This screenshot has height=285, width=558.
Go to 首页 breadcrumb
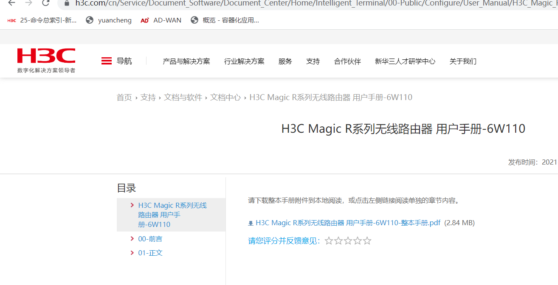(x=124, y=98)
